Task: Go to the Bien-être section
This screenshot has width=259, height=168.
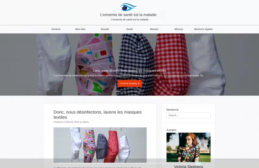Action: point(80,29)
